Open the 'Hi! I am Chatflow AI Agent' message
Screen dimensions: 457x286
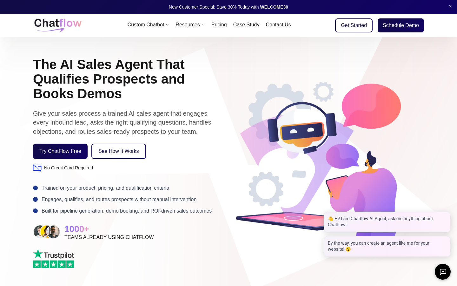[x=387, y=222]
